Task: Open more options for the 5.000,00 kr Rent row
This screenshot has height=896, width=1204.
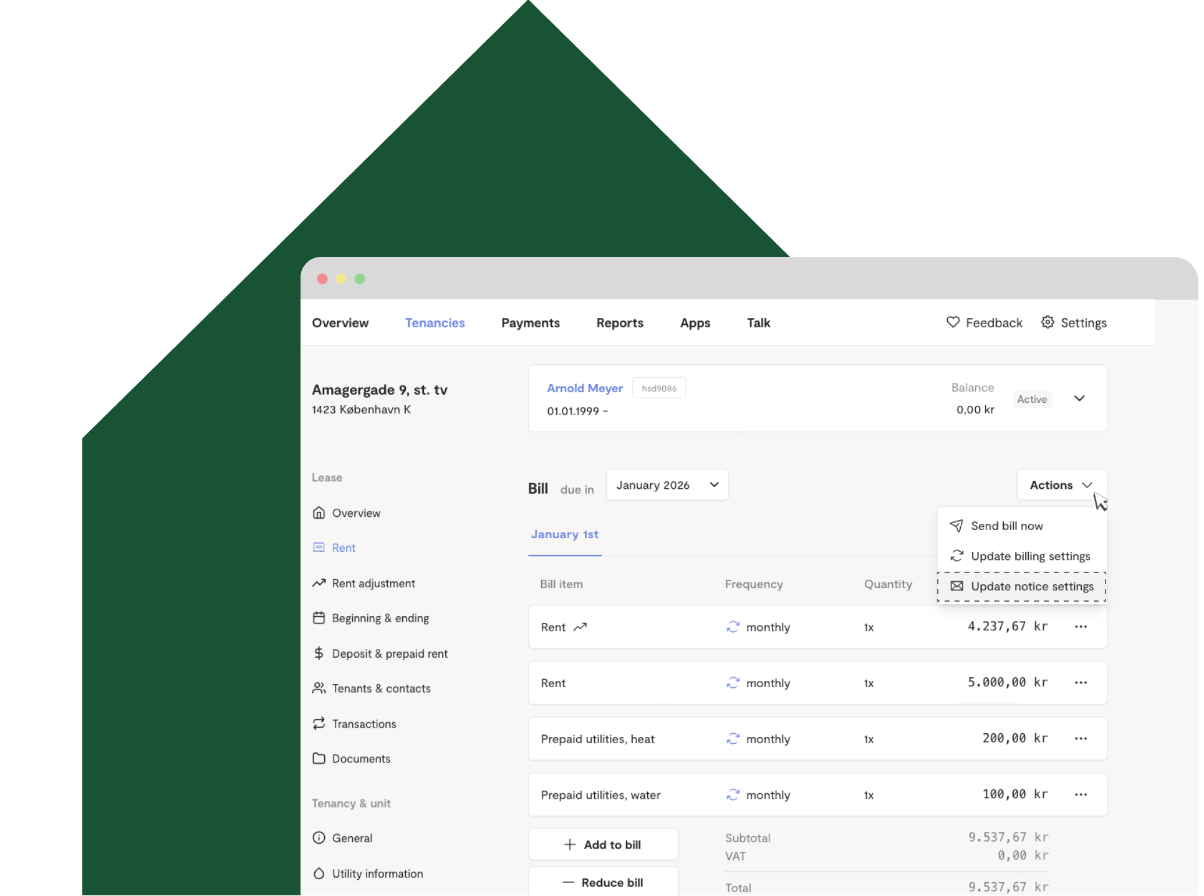Action: [1081, 683]
